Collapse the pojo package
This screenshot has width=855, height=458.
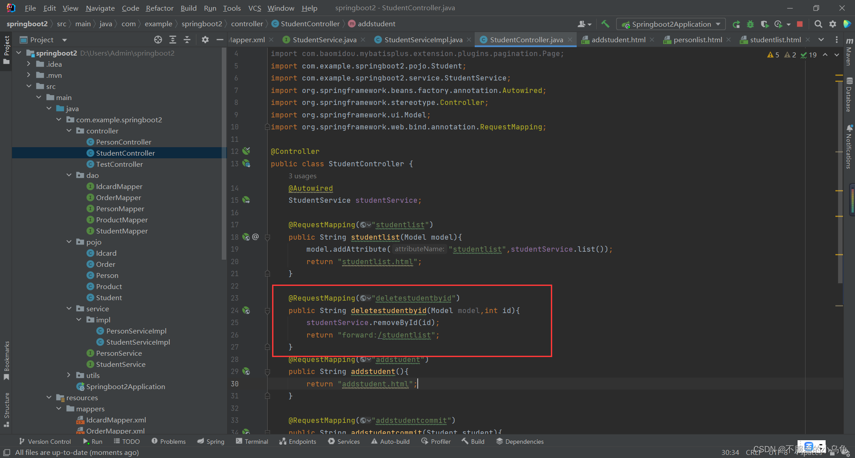coord(69,242)
